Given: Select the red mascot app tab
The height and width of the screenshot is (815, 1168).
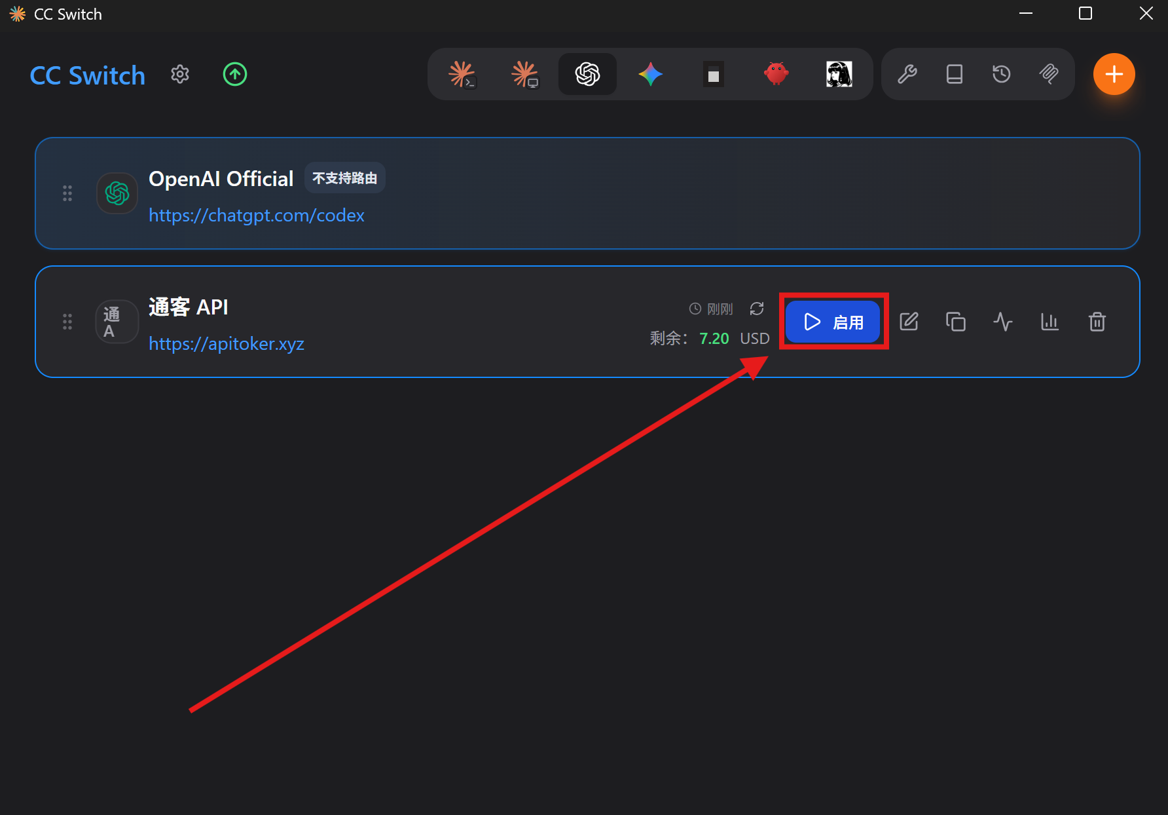Looking at the screenshot, I should pos(776,74).
